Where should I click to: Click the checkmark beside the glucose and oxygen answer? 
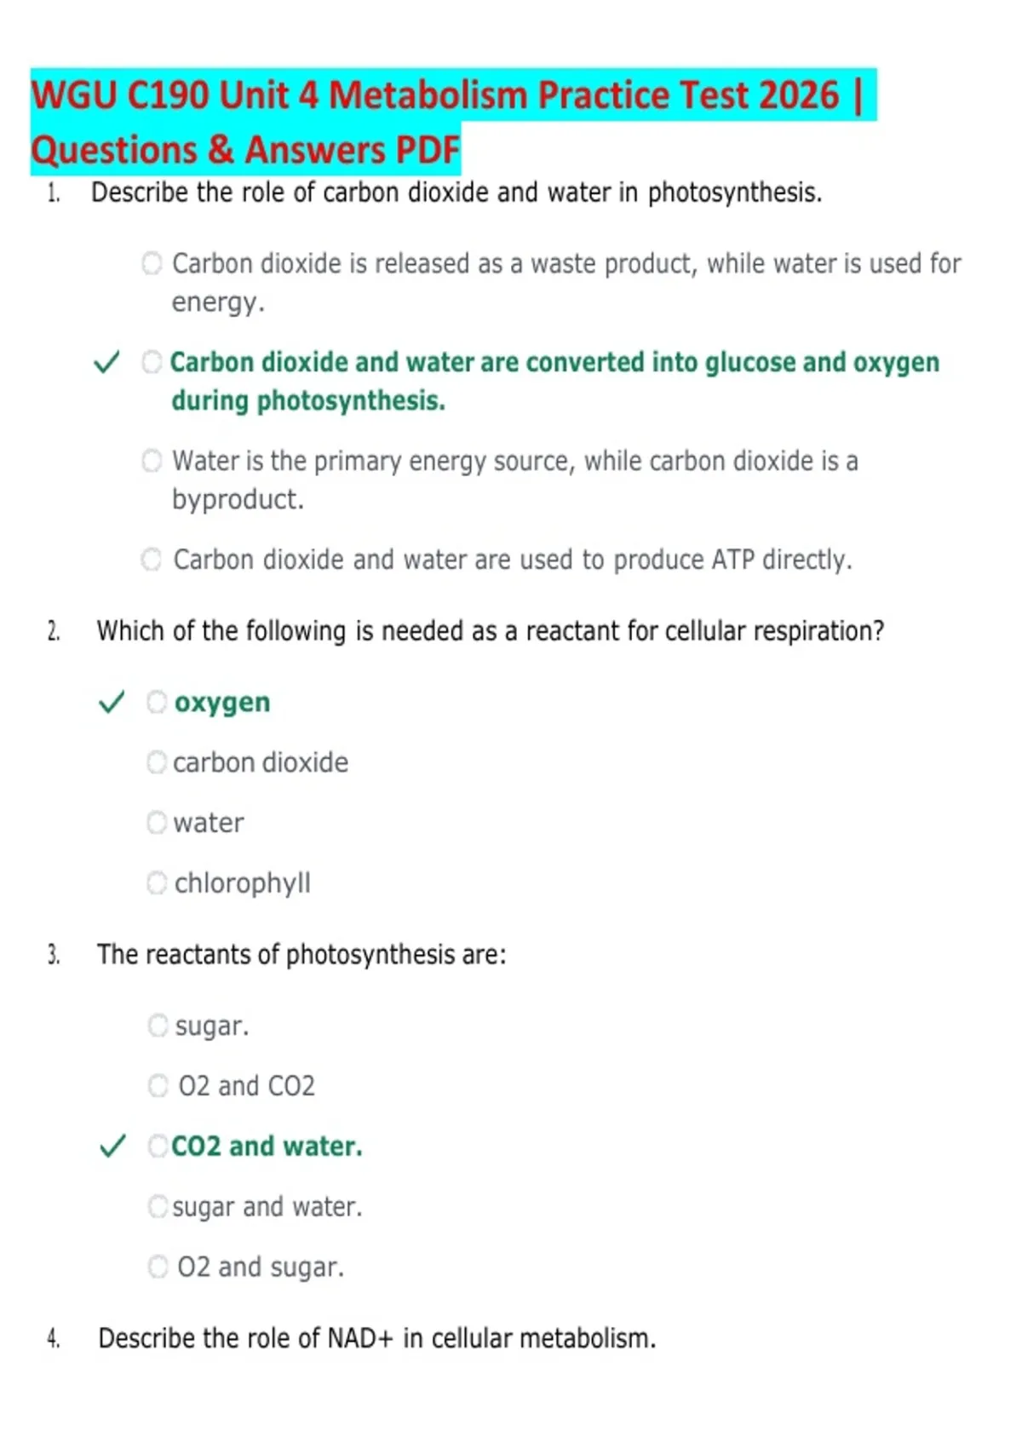click(106, 362)
